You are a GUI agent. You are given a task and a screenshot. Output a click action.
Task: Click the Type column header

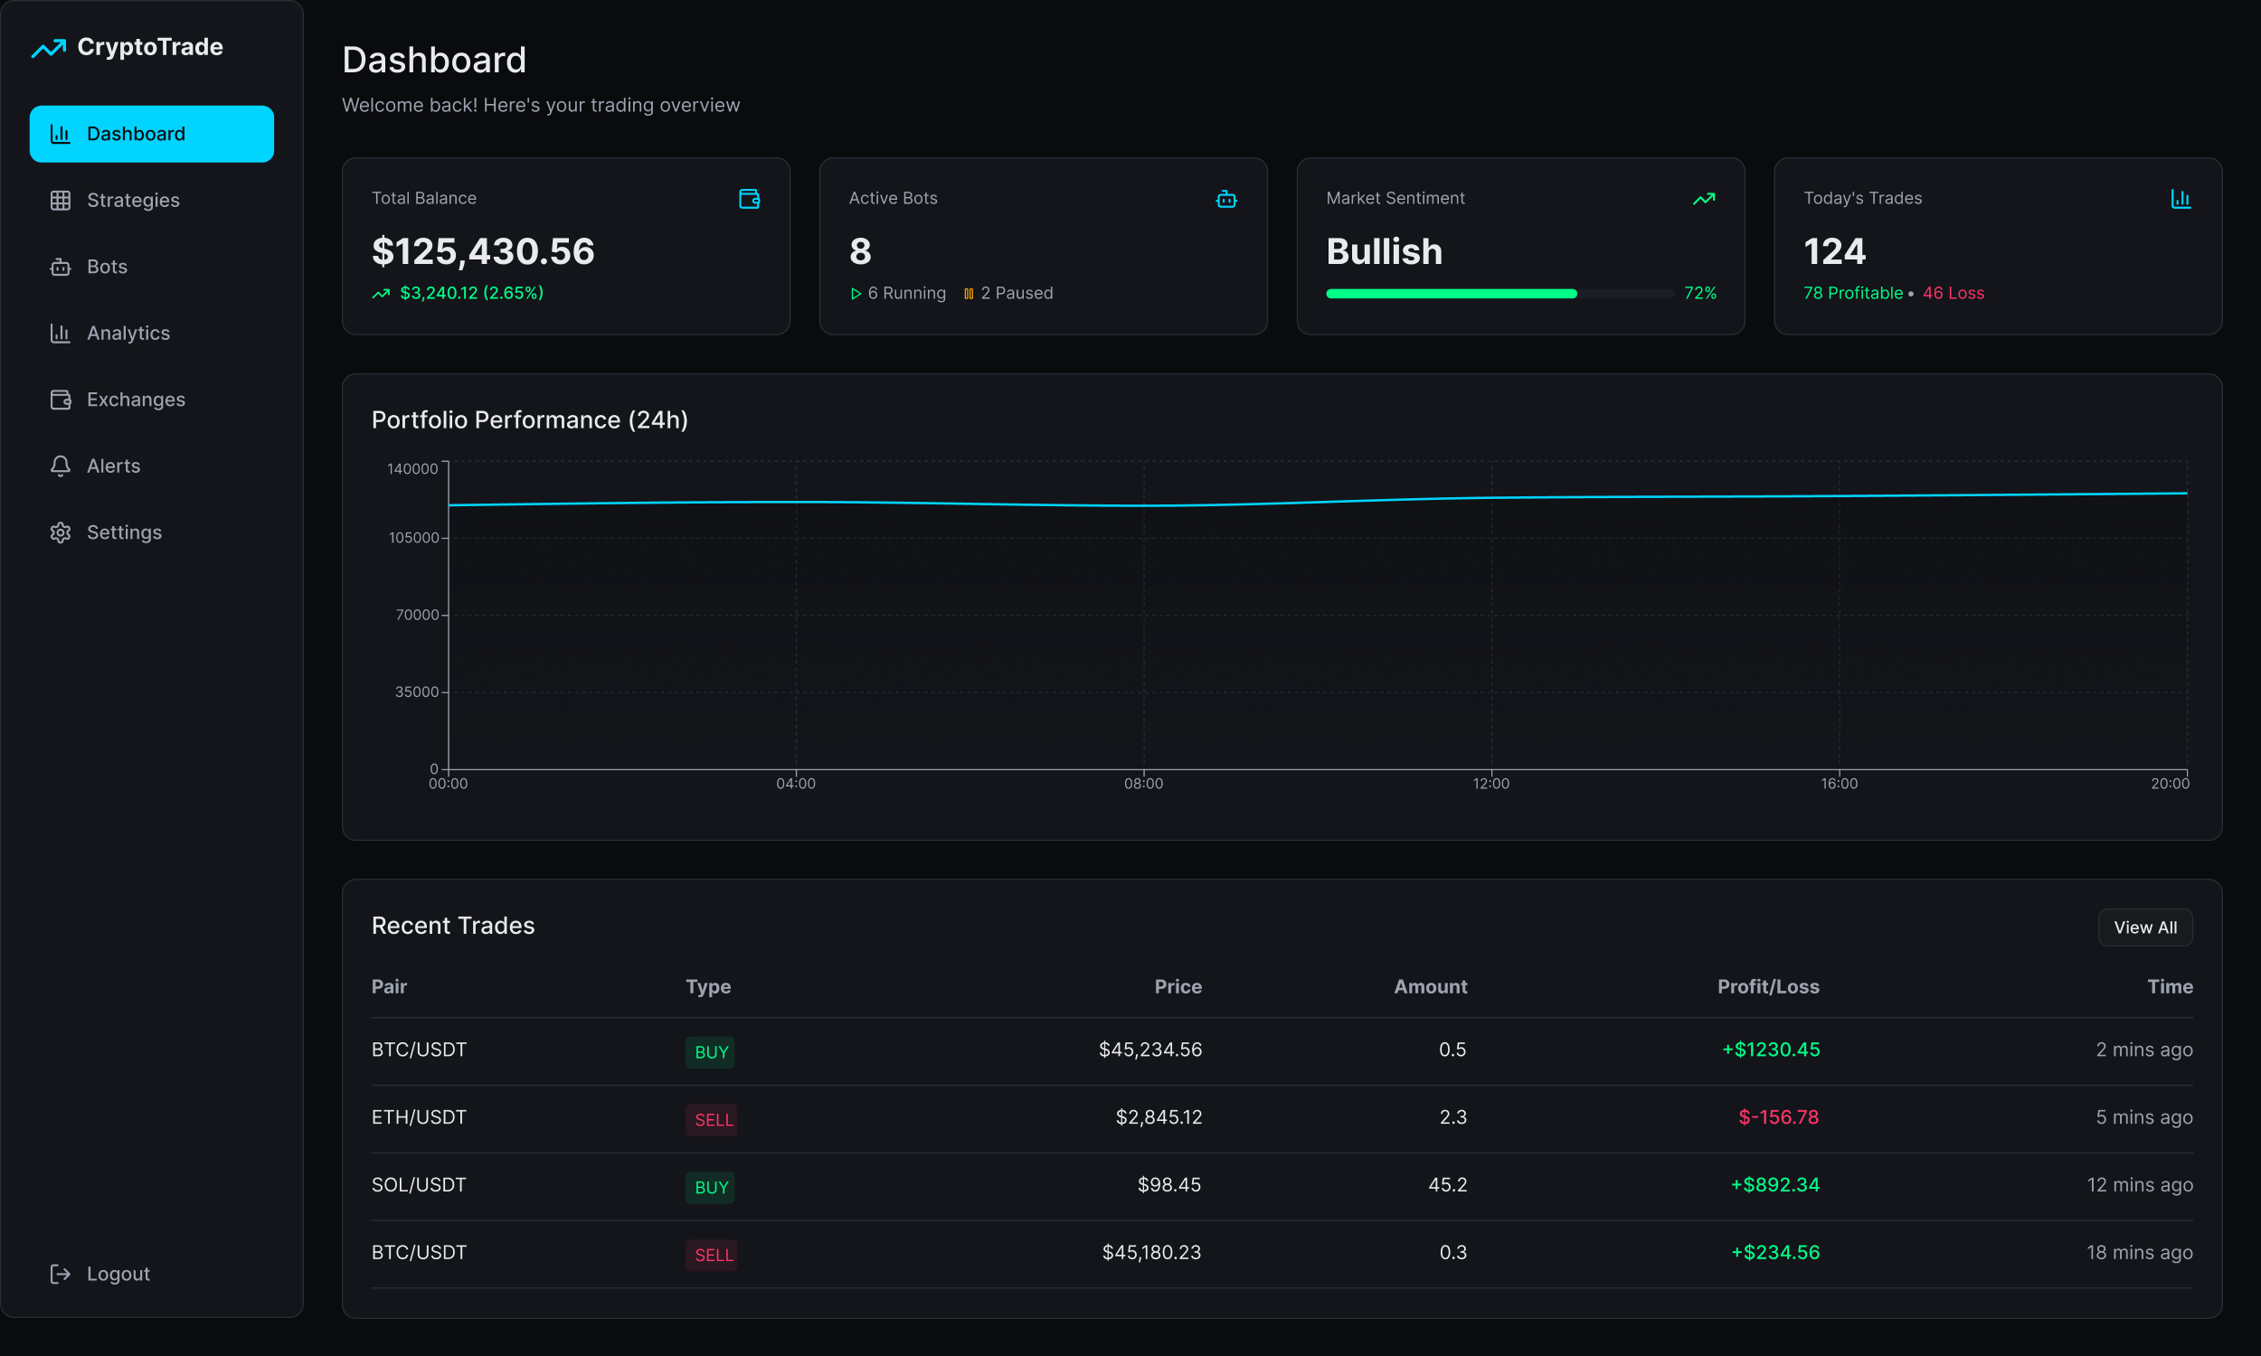pos(708,987)
